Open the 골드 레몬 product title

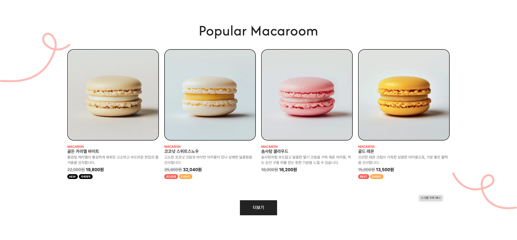point(366,151)
